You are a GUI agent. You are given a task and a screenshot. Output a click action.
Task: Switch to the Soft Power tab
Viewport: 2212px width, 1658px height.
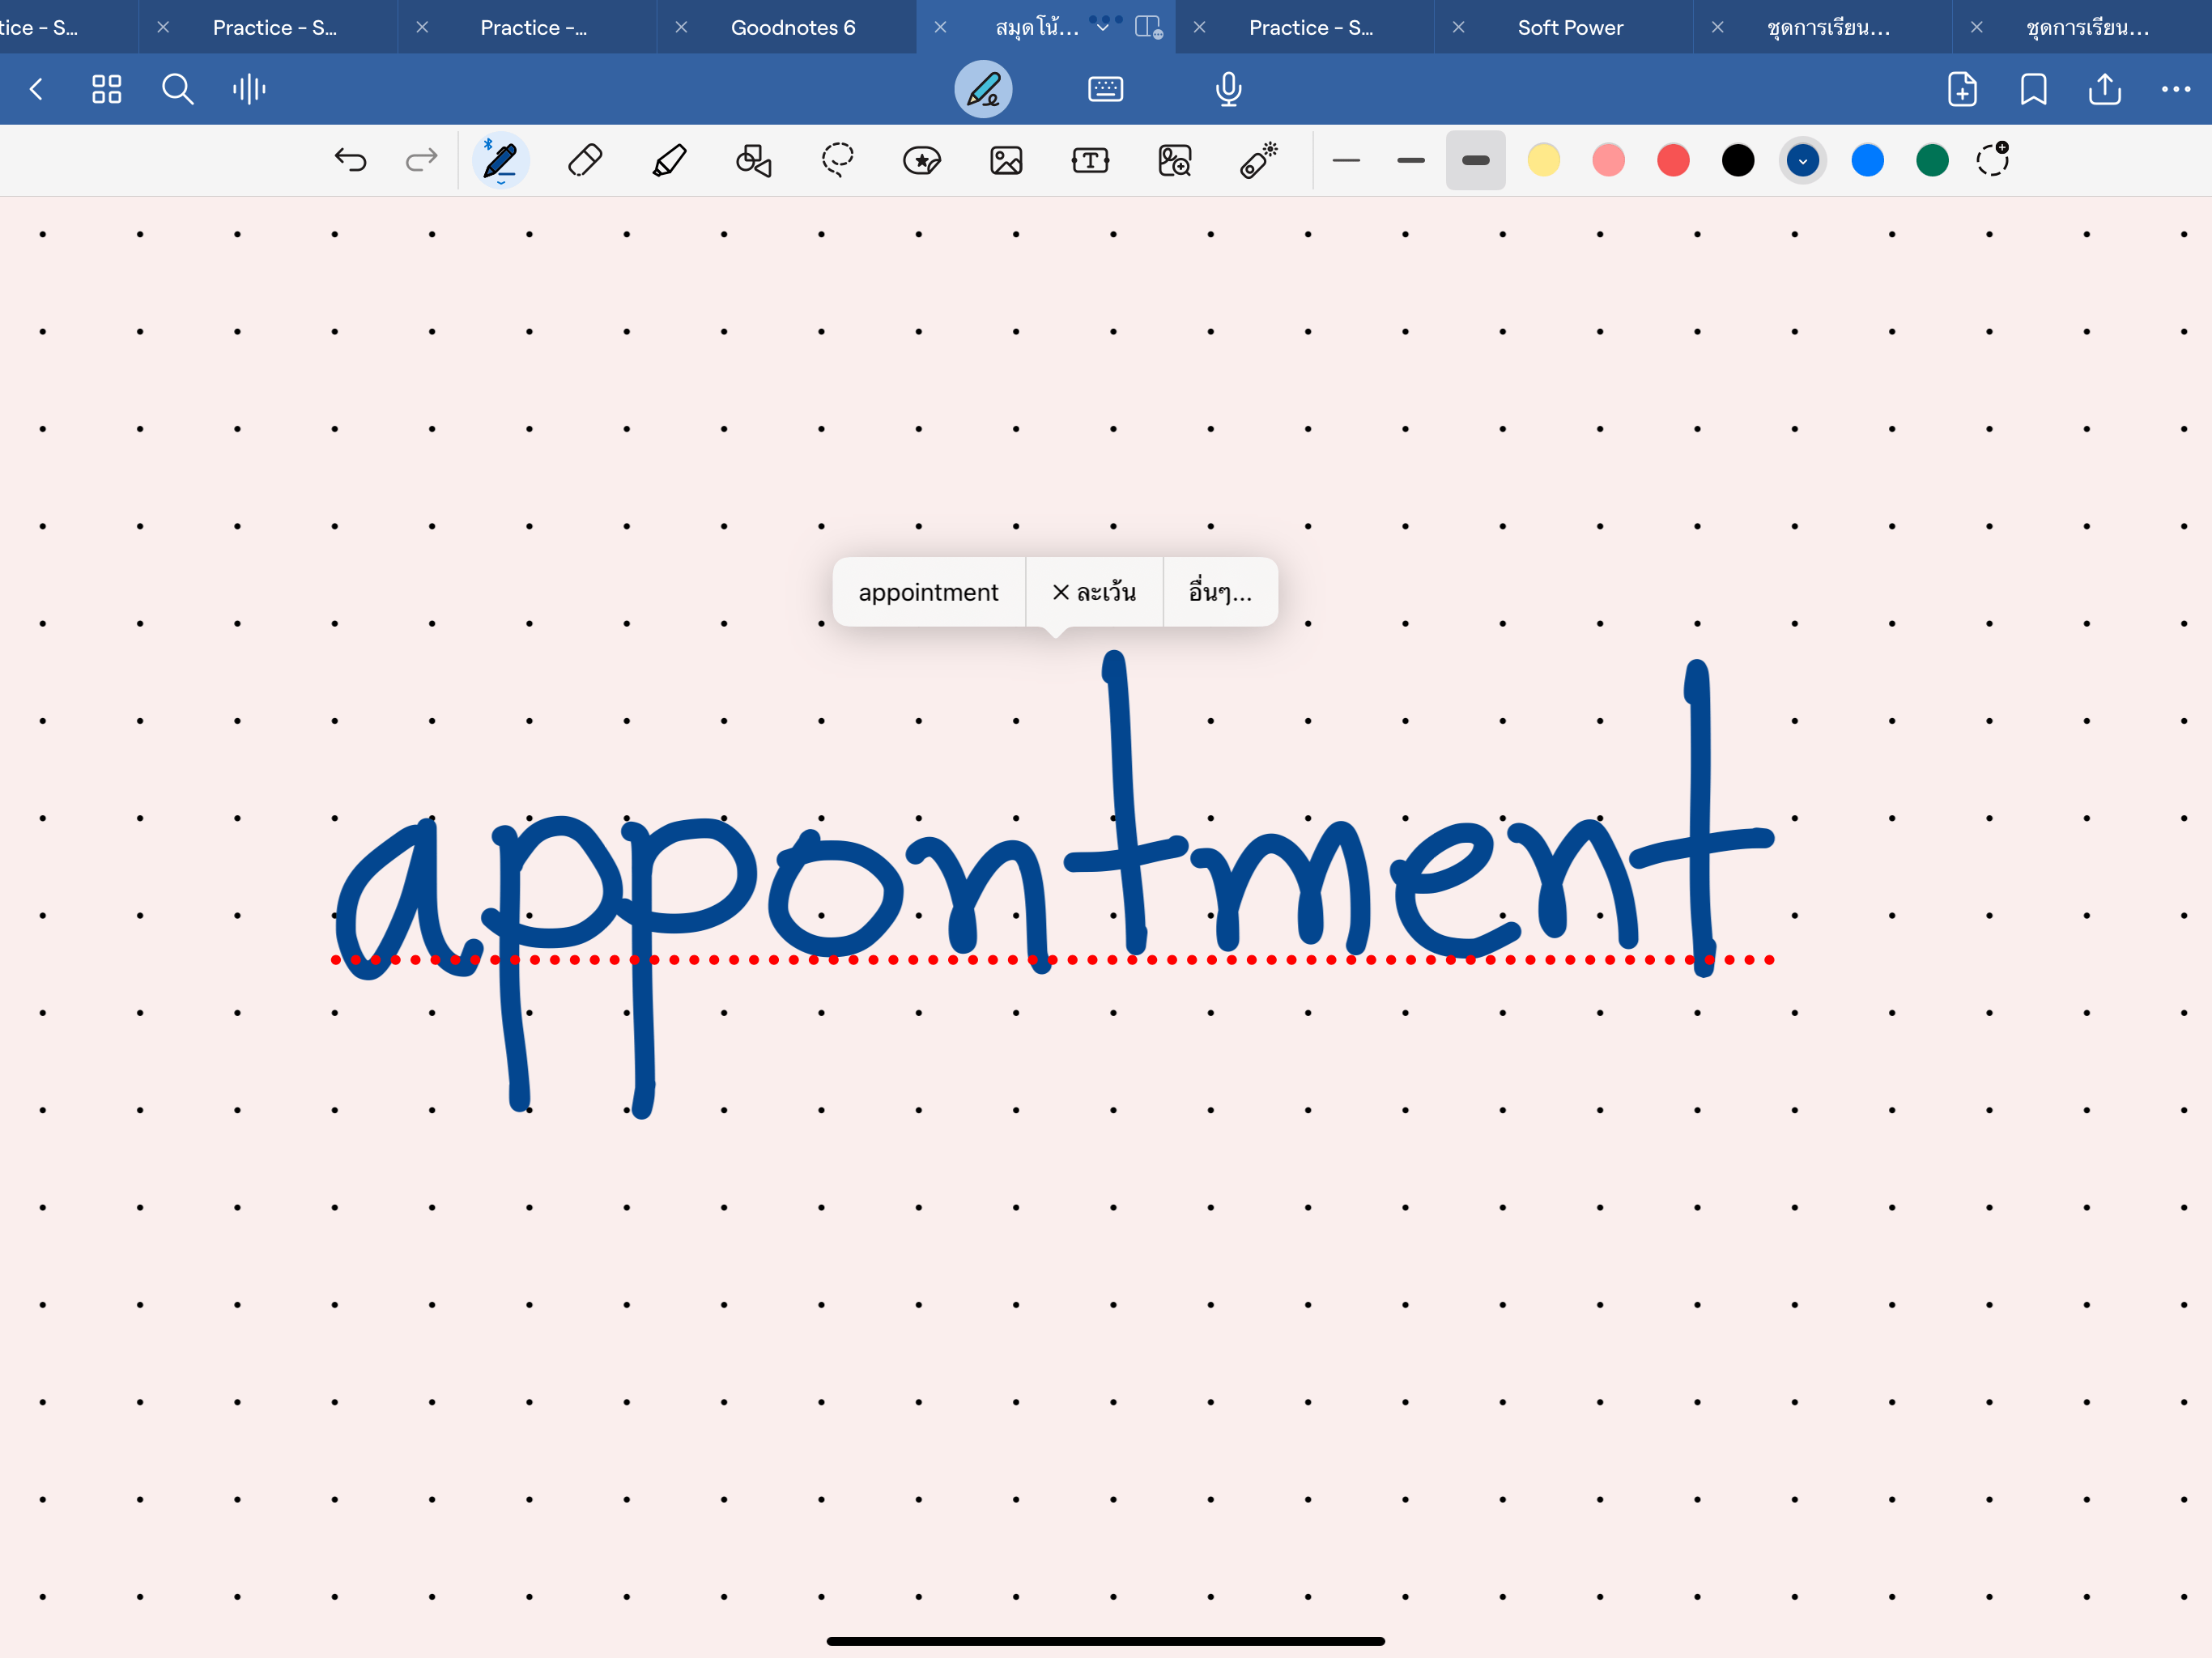pos(1569,28)
